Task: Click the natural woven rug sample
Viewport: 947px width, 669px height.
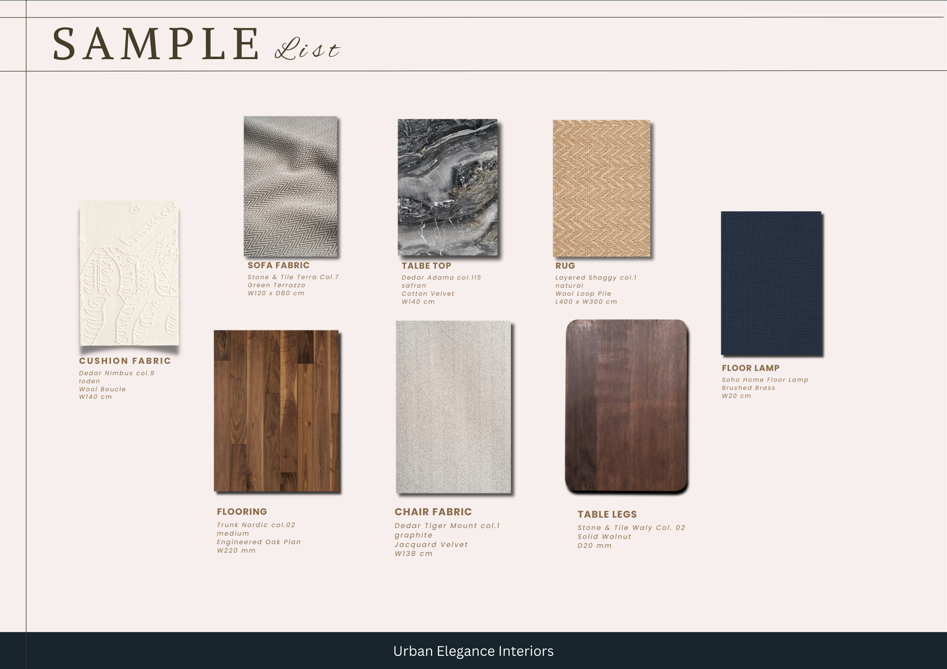Action: [x=601, y=189]
